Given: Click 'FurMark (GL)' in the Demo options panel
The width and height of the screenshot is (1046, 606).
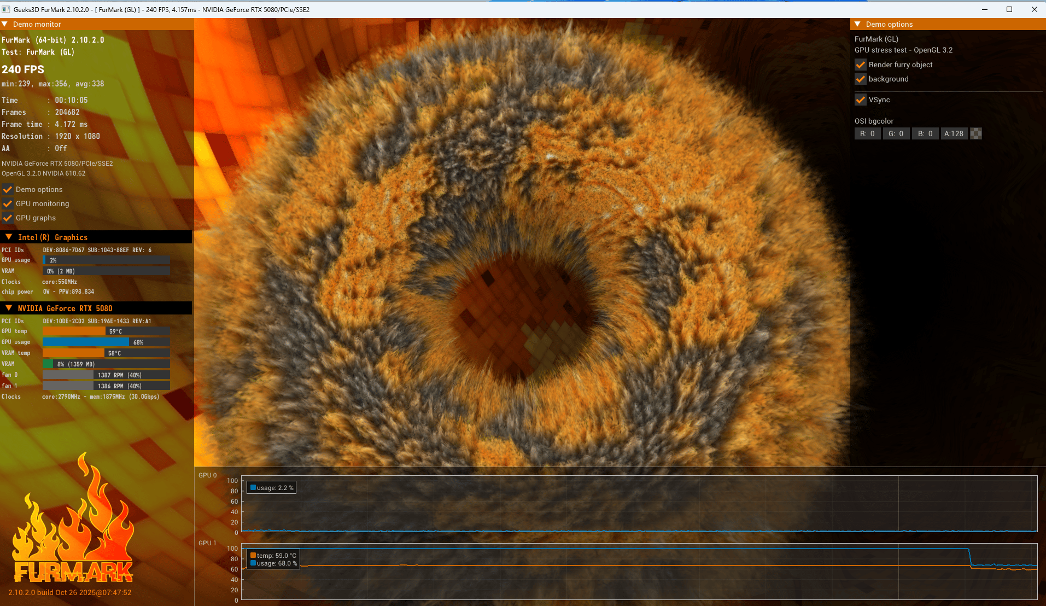Looking at the screenshot, I should (876, 39).
